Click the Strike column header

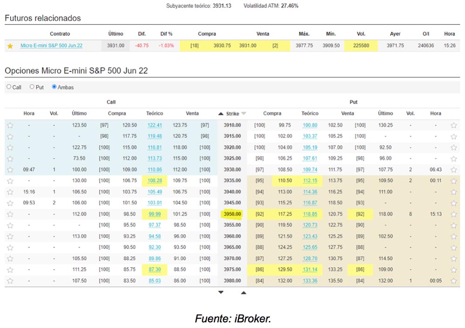point(232,113)
